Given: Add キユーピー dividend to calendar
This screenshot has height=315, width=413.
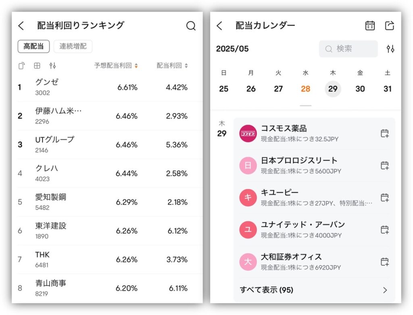Looking at the screenshot, I should click(384, 197).
